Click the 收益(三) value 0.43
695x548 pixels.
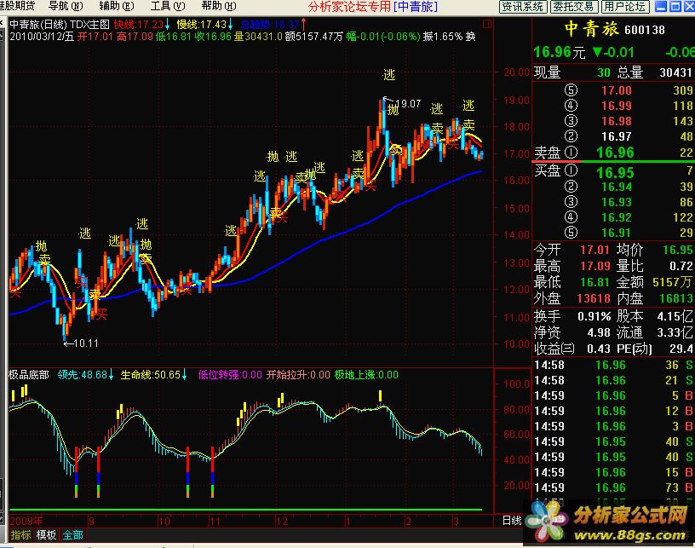(x=599, y=349)
